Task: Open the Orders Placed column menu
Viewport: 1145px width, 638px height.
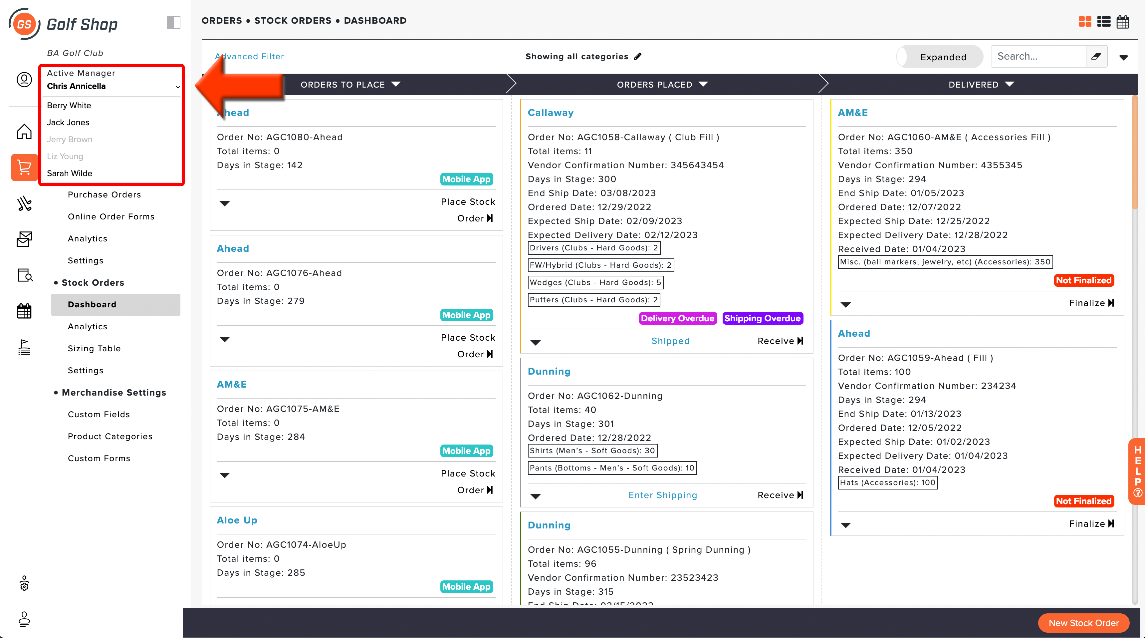Action: pos(703,84)
